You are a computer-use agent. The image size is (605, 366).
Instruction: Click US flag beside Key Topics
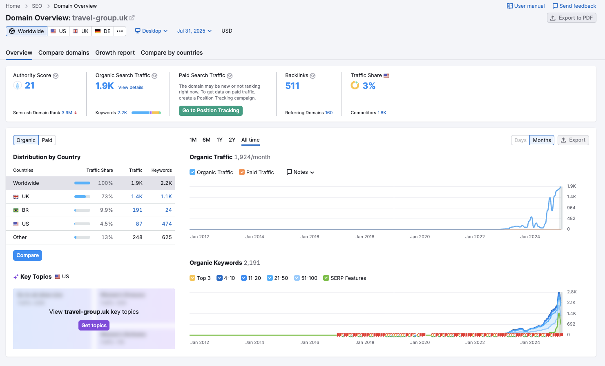[58, 277]
